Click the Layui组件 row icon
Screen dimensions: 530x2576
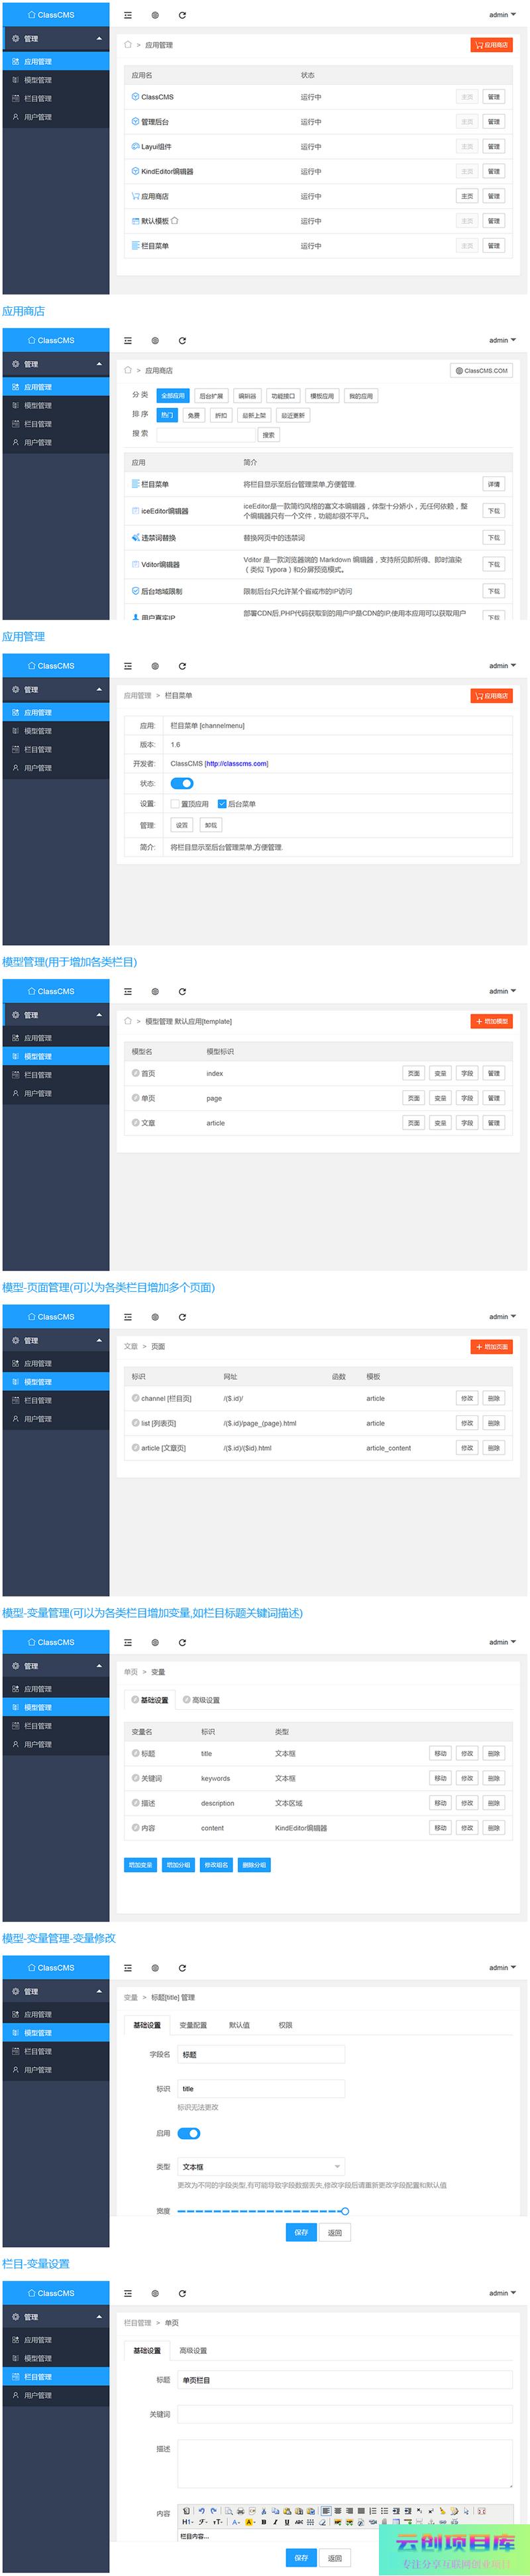pyautogui.click(x=134, y=147)
